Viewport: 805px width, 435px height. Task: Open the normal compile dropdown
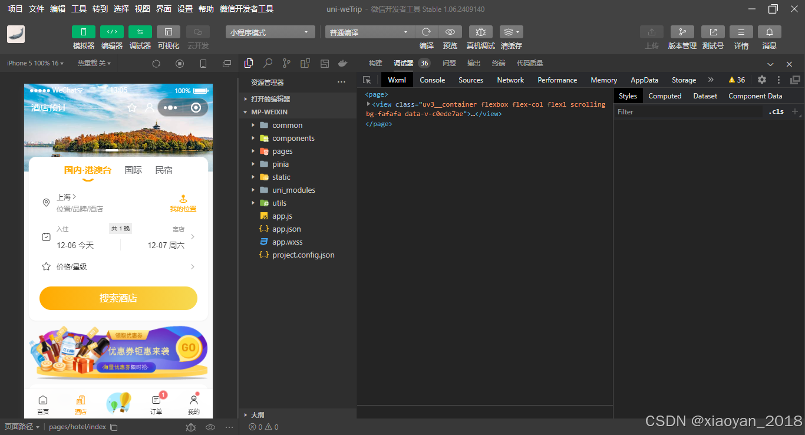370,32
